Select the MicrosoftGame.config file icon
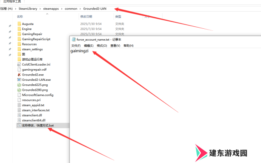This screenshot has height=163, width=261. pyautogui.click(x=19, y=95)
